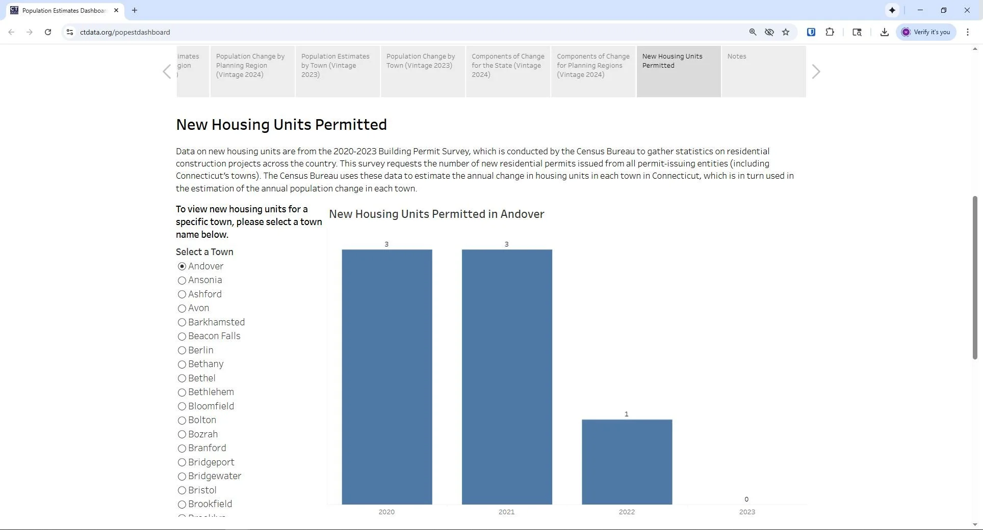Select the Branford radio button
This screenshot has width=983, height=530.
[x=182, y=449]
